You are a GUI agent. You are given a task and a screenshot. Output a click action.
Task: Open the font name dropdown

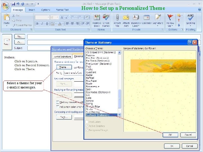(x=48, y=17)
